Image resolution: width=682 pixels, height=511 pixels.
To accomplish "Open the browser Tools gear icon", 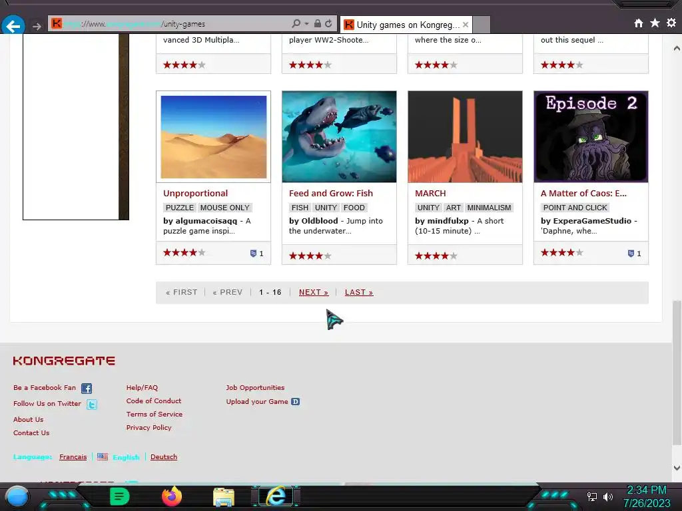I will [671, 23].
